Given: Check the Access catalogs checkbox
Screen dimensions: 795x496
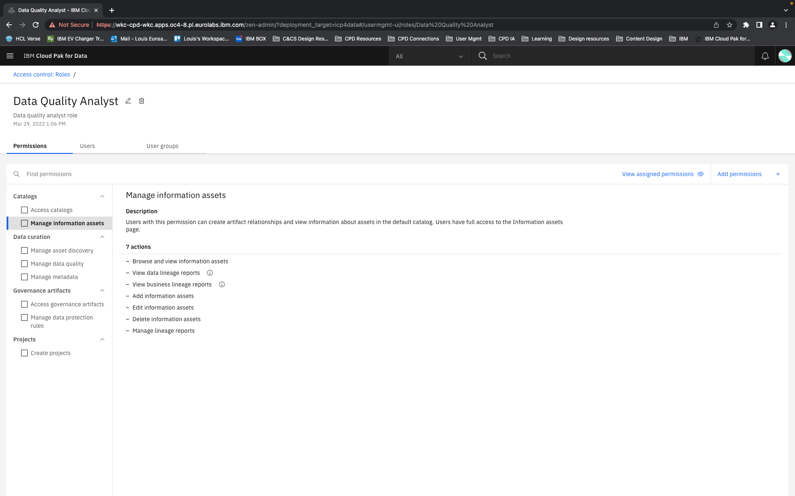Looking at the screenshot, I should tap(24, 210).
